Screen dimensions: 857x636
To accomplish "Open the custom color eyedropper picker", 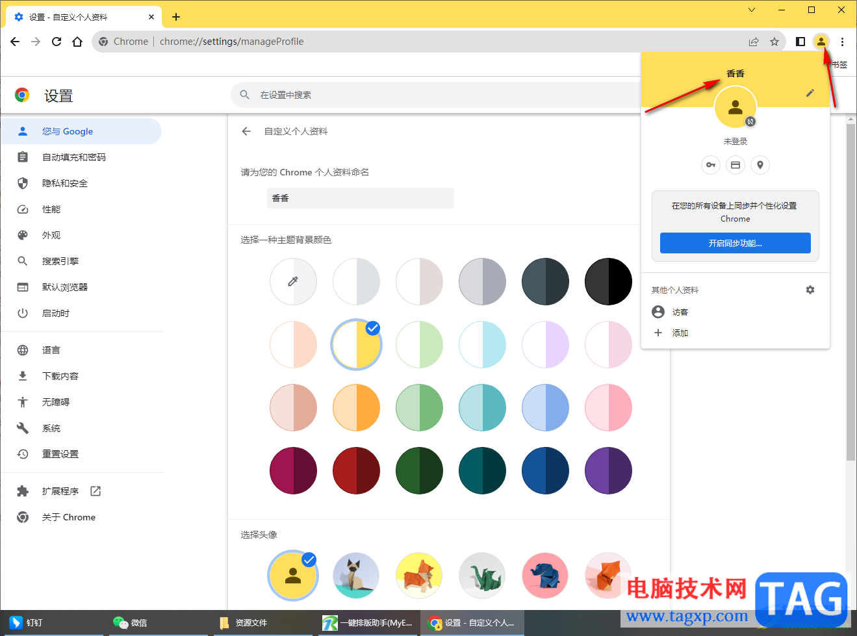I will click(293, 281).
